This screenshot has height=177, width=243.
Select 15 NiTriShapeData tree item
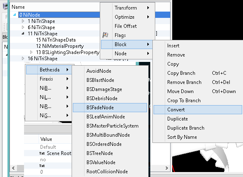click(x=56, y=40)
